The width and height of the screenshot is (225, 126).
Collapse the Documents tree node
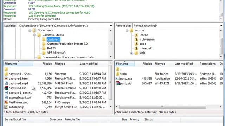[x=30, y=30]
